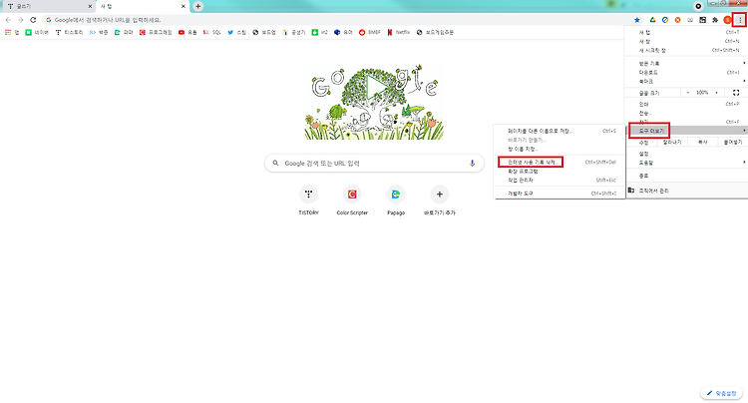Open the orange profile avatar
The width and height of the screenshot is (748, 403).
[x=727, y=20]
